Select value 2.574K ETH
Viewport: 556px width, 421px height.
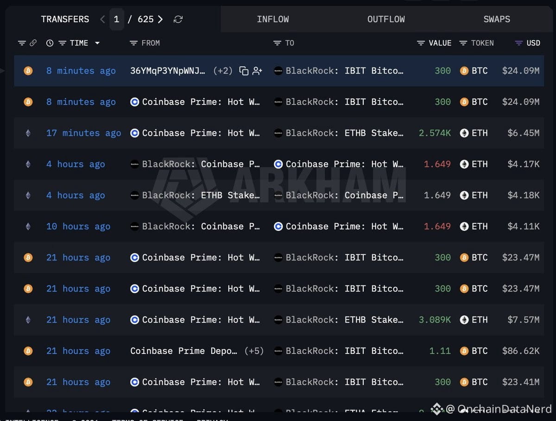tap(435, 133)
